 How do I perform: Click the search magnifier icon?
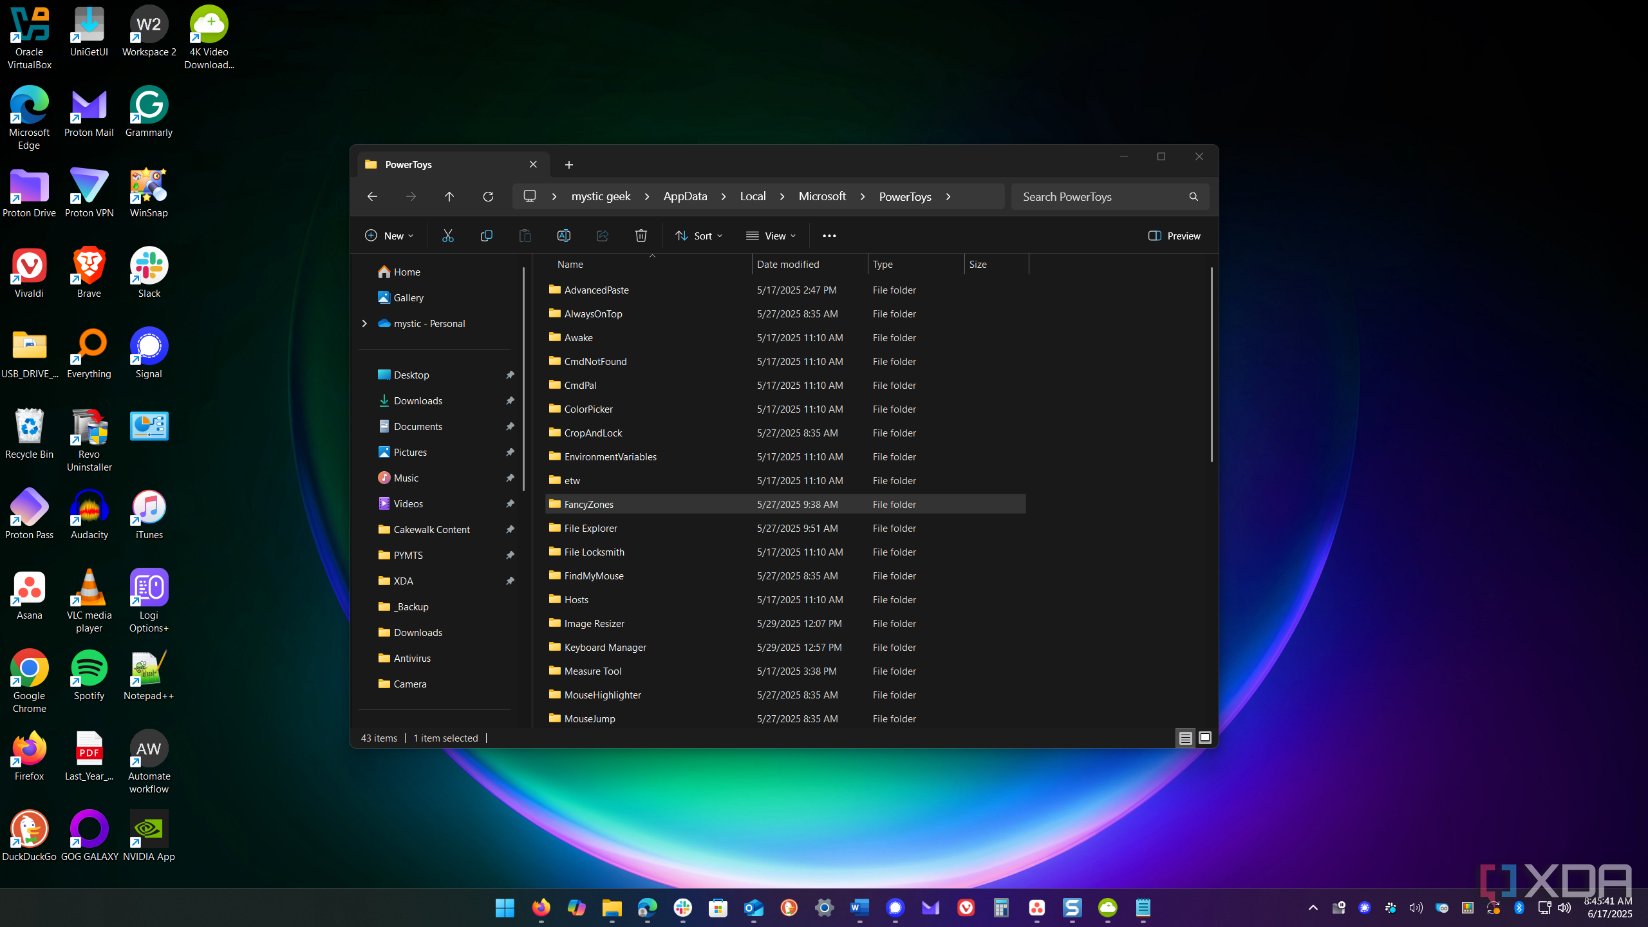point(1194,196)
